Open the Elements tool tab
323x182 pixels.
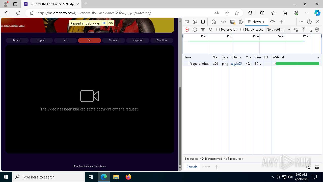coord(223,22)
